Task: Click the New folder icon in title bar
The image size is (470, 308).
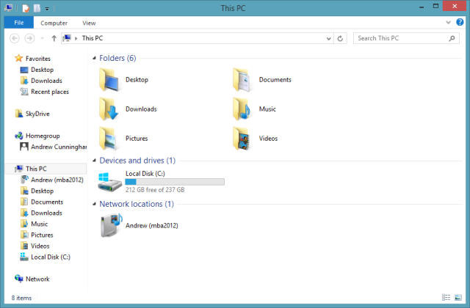Action: (x=37, y=8)
